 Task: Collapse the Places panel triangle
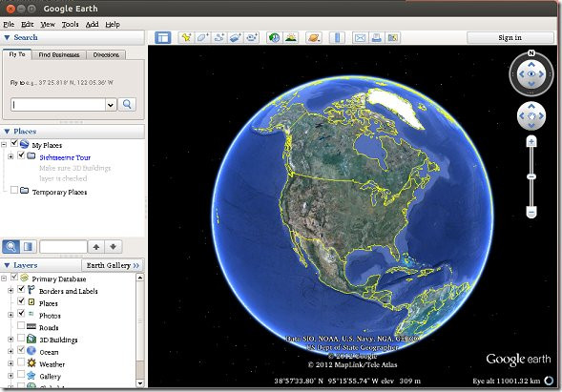pos(7,132)
